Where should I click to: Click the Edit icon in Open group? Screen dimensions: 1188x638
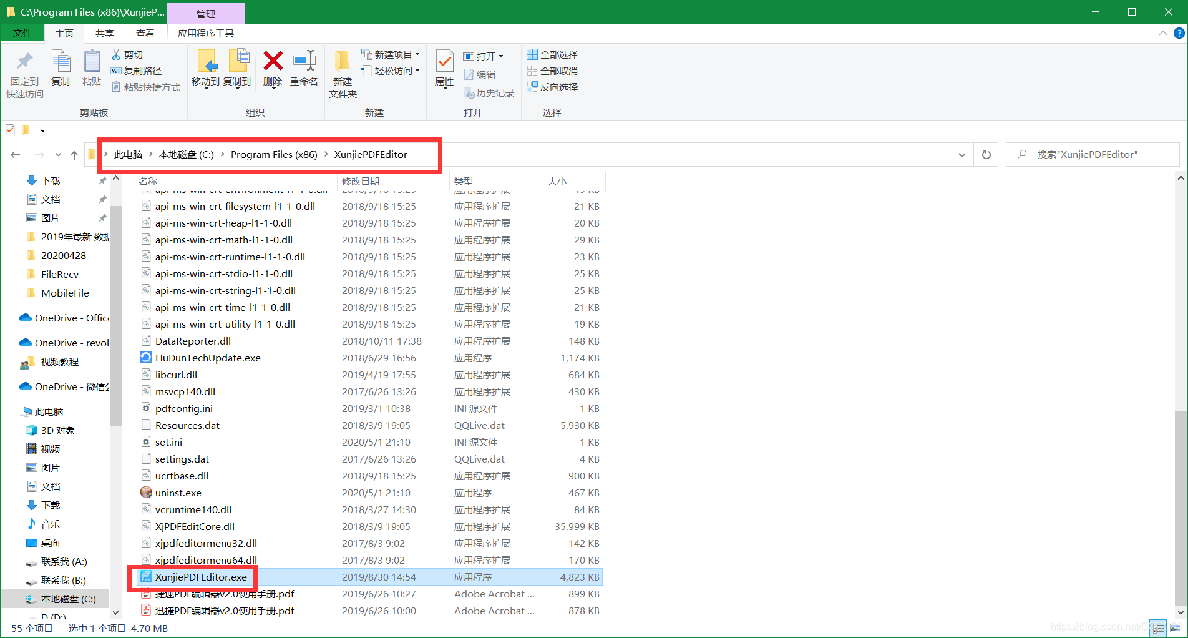469,75
